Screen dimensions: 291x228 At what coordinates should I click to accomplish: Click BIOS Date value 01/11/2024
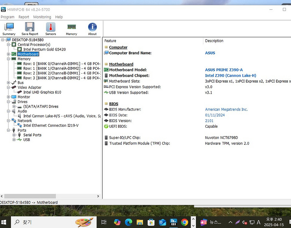point(215,115)
